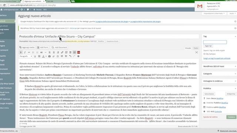
Task: Choose from most used tags link
Action: 217,58
